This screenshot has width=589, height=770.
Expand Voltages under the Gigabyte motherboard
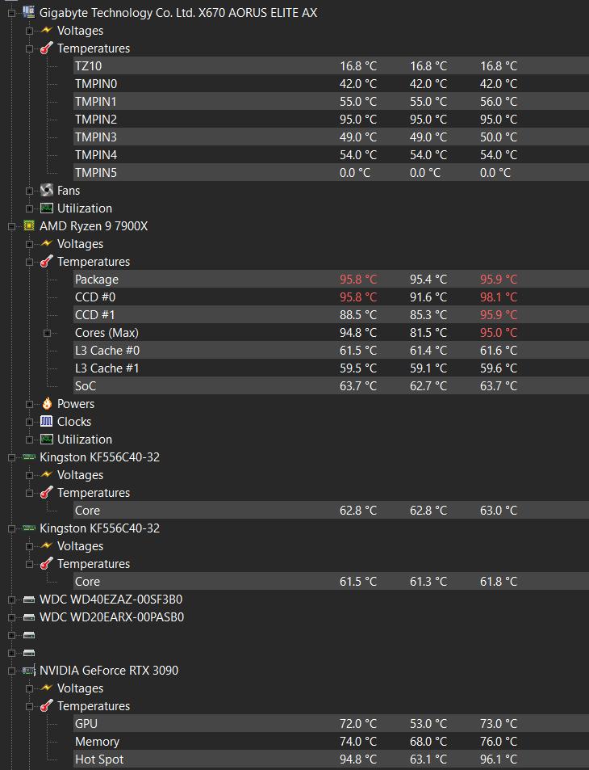[x=29, y=31]
